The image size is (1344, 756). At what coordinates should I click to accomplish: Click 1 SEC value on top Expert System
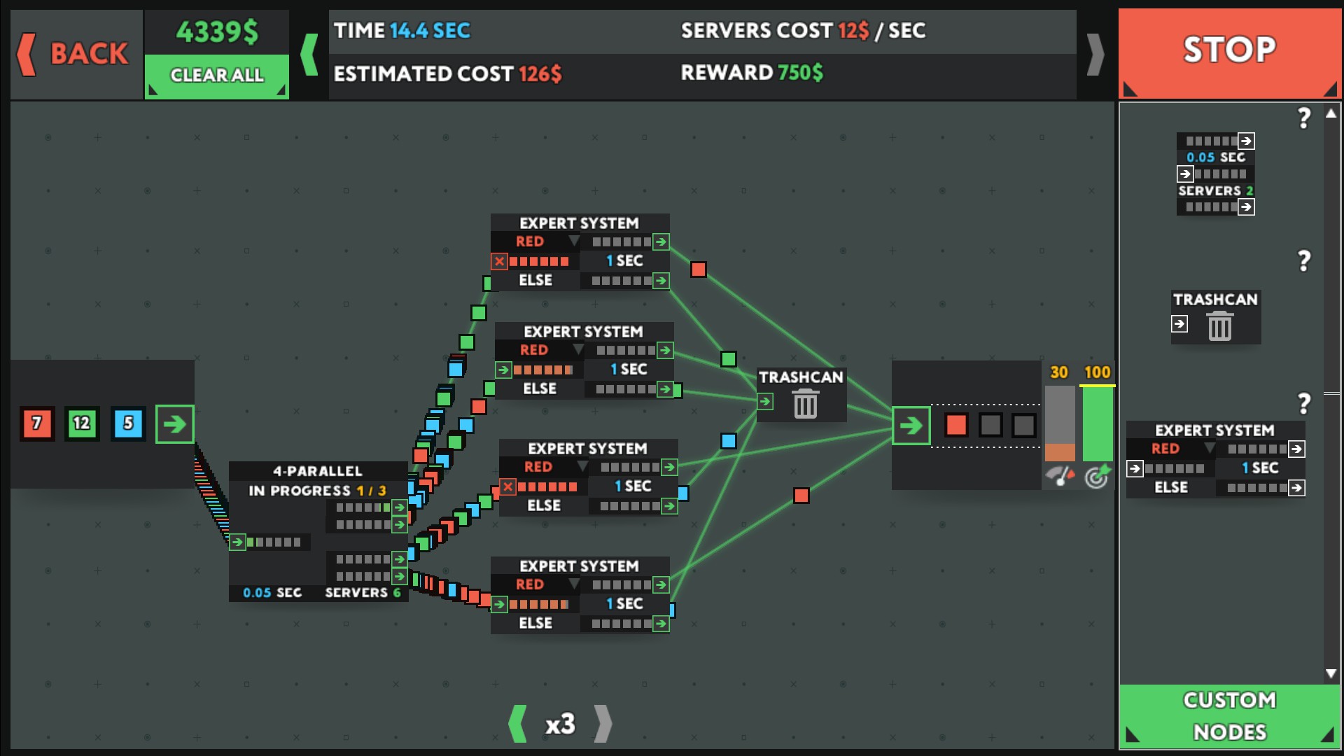coord(624,261)
